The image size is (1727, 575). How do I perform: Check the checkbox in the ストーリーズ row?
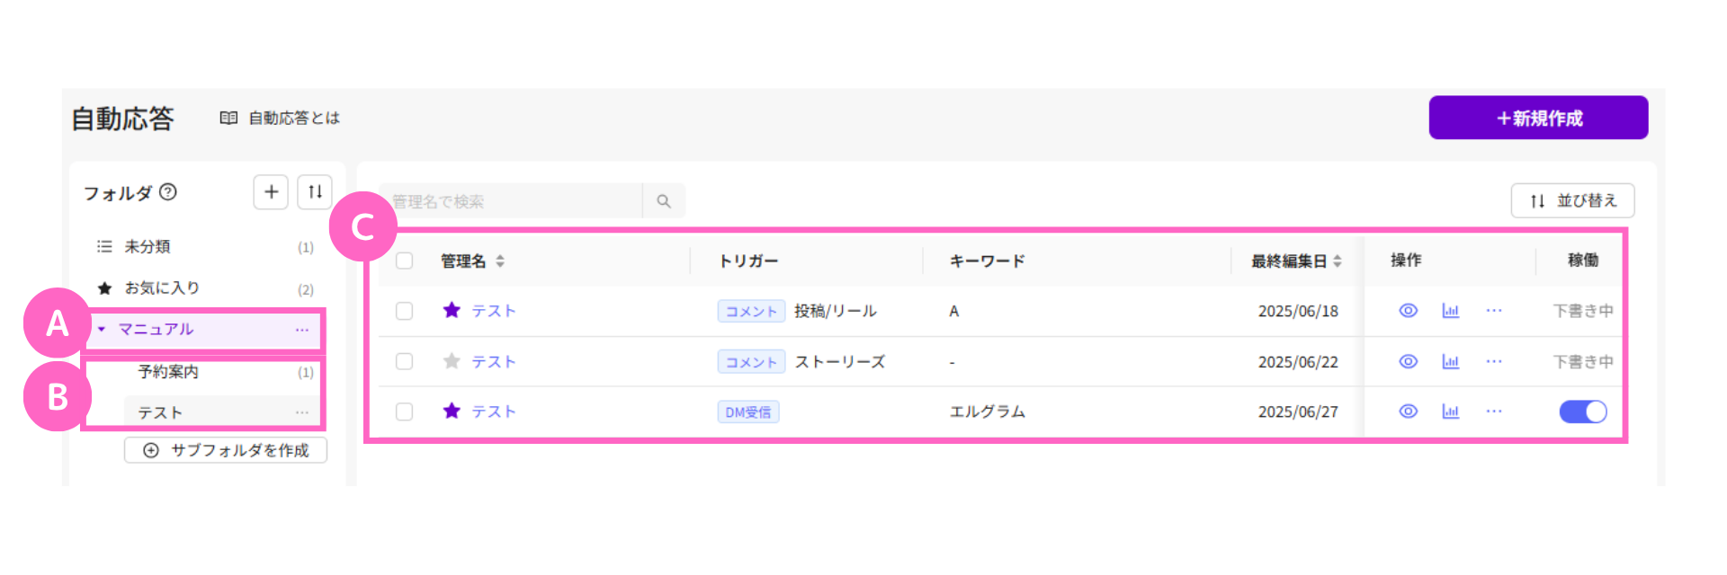coord(405,361)
